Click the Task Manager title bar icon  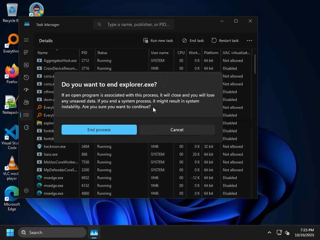(x=27, y=24)
